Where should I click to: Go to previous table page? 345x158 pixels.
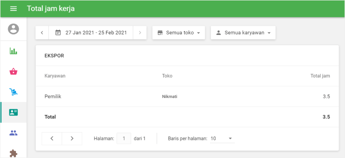click(52, 139)
